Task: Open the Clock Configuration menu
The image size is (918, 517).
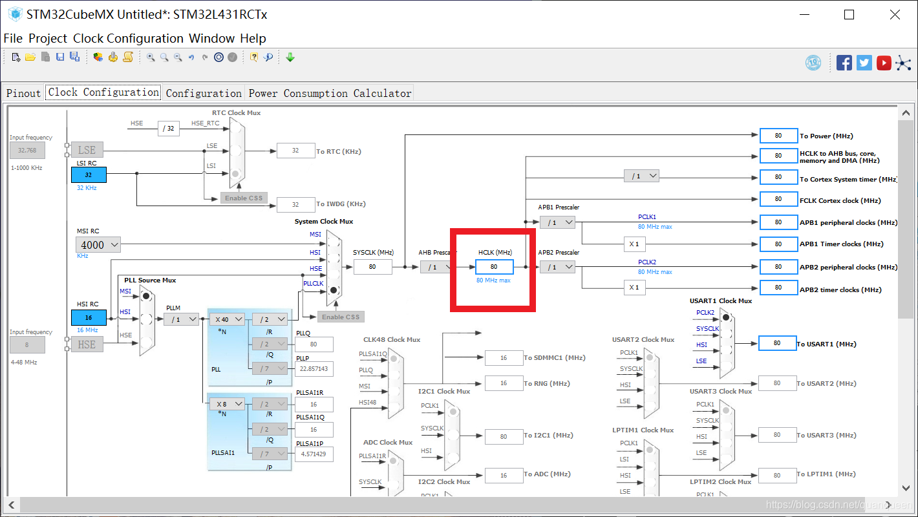Action: click(129, 38)
